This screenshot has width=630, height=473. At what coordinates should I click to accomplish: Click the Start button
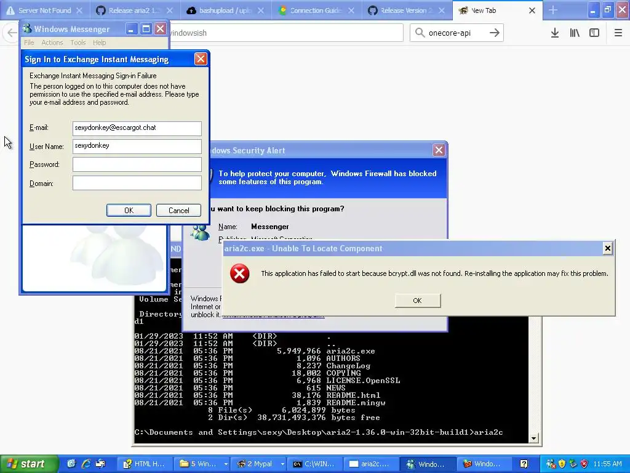coord(30,464)
